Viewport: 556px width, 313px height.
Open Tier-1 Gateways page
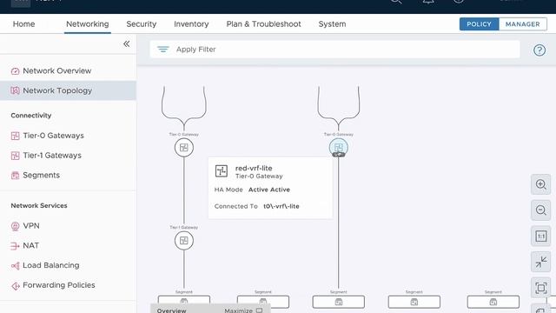point(52,156)
